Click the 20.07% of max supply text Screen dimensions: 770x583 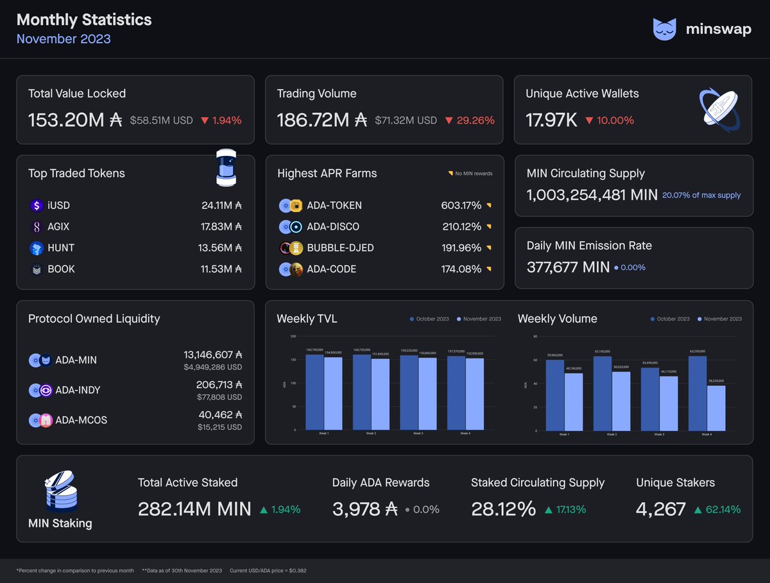[701, 195]
